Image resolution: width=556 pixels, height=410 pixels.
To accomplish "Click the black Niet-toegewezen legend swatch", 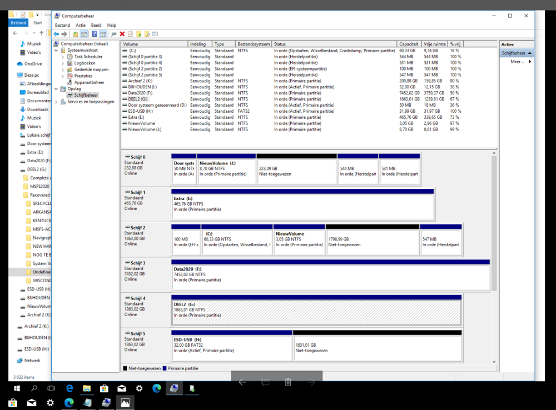I will [x=125, y=368].
